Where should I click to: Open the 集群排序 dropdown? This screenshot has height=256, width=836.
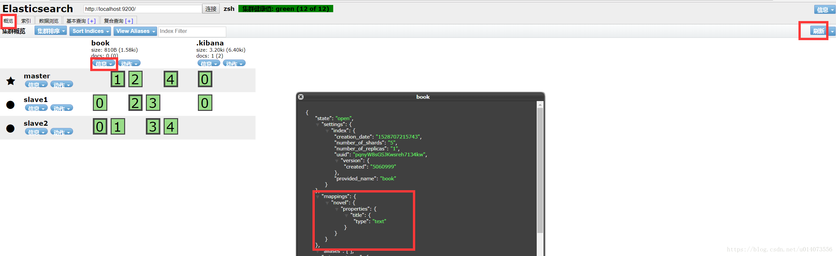pyautogui.click(x=51, y=31)
